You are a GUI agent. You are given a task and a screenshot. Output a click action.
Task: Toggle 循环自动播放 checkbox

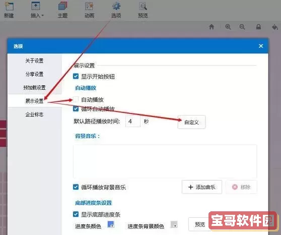[76, 108]
